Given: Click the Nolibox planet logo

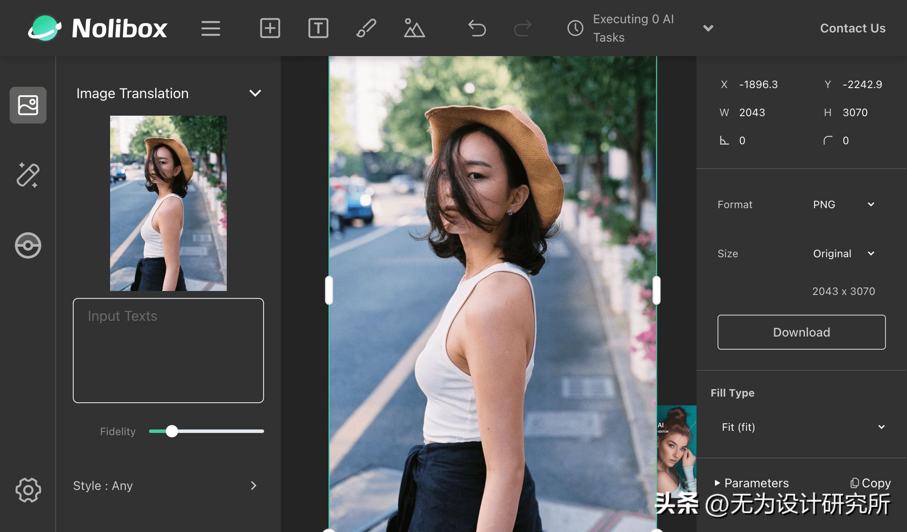Looking at the screenshot, I should pyautogui.click(x=44, y=28).
